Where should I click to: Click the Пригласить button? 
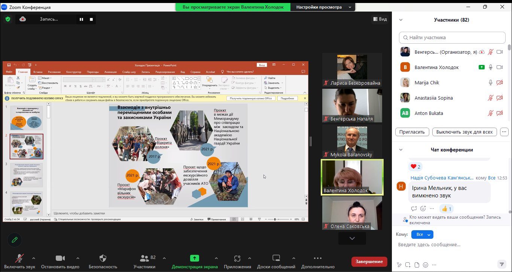(412, 132)
